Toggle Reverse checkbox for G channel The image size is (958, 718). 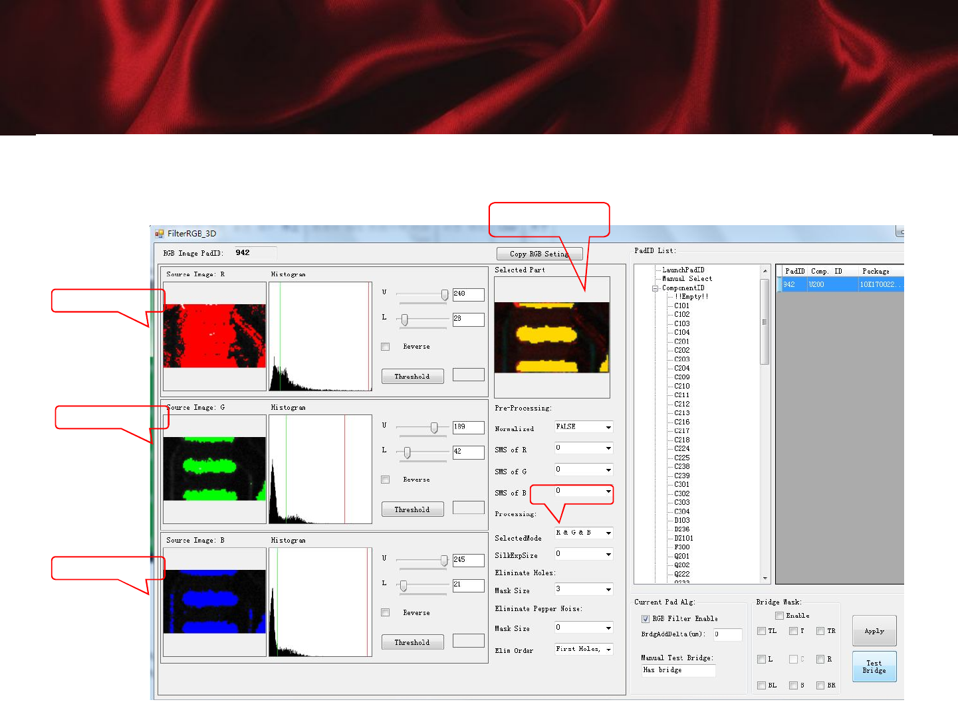click(x=386, y=480)
